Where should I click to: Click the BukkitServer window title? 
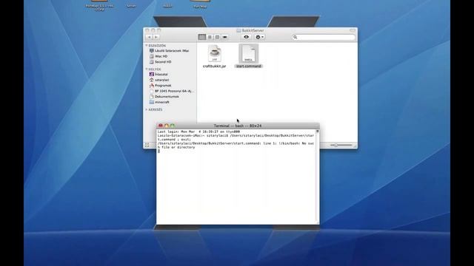[253, 30]
